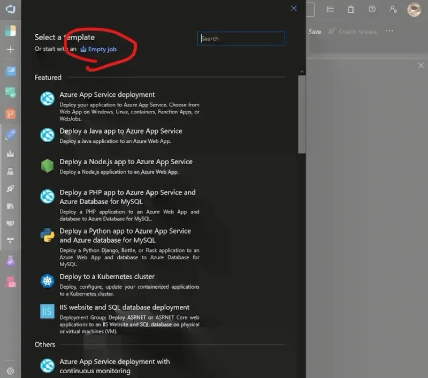Open Help question mark icon
Viewport: 428px width, 378px height.
tap(372, 9)
